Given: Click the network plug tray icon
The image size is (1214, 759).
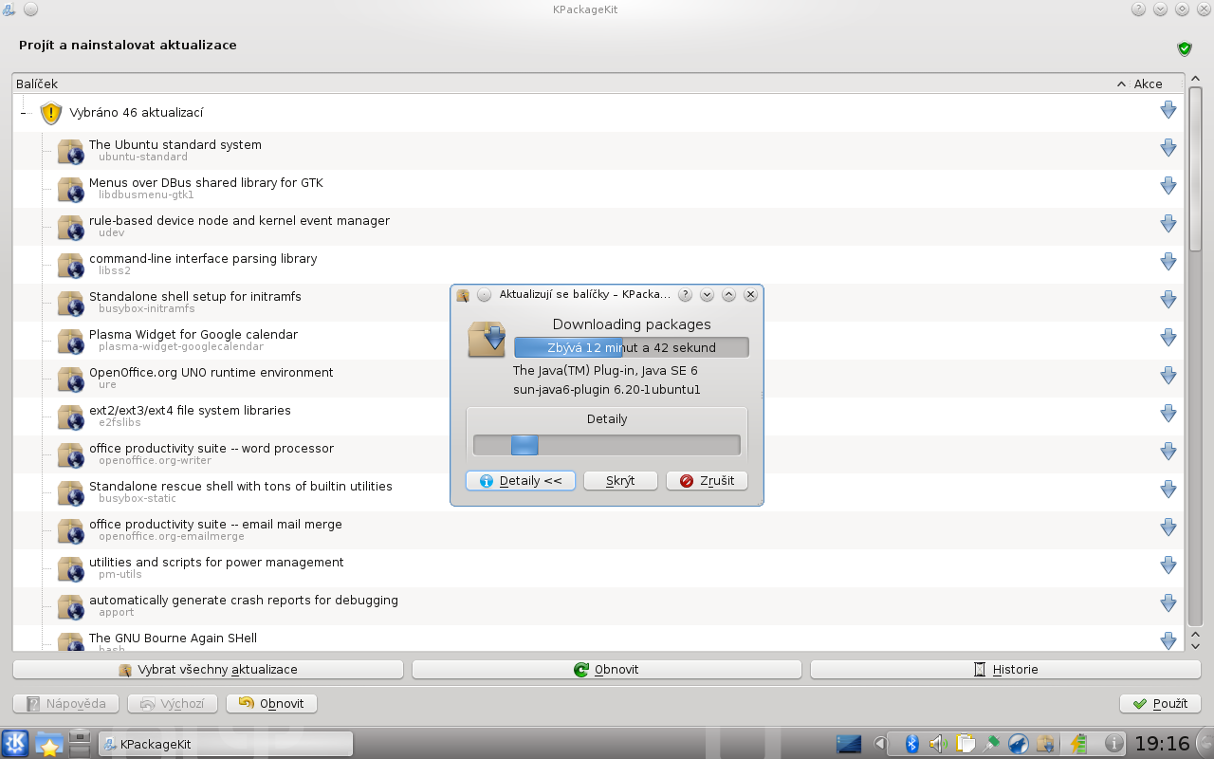Looking at the screenshot, I should click(992, 744).
